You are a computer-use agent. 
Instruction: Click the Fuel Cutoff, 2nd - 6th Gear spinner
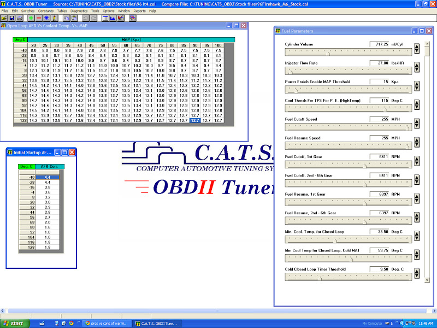tap(417, 180)
